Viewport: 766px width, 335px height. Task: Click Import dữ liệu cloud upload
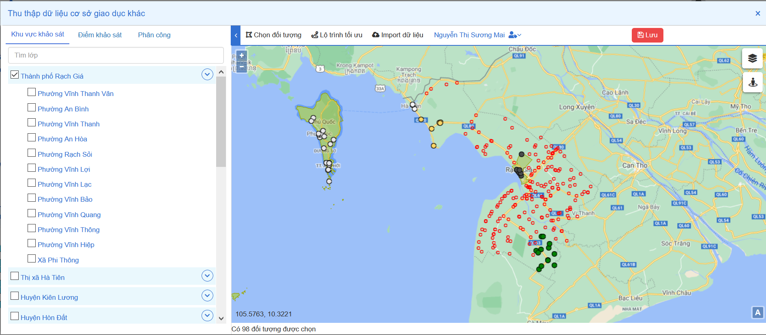[397, 35]
